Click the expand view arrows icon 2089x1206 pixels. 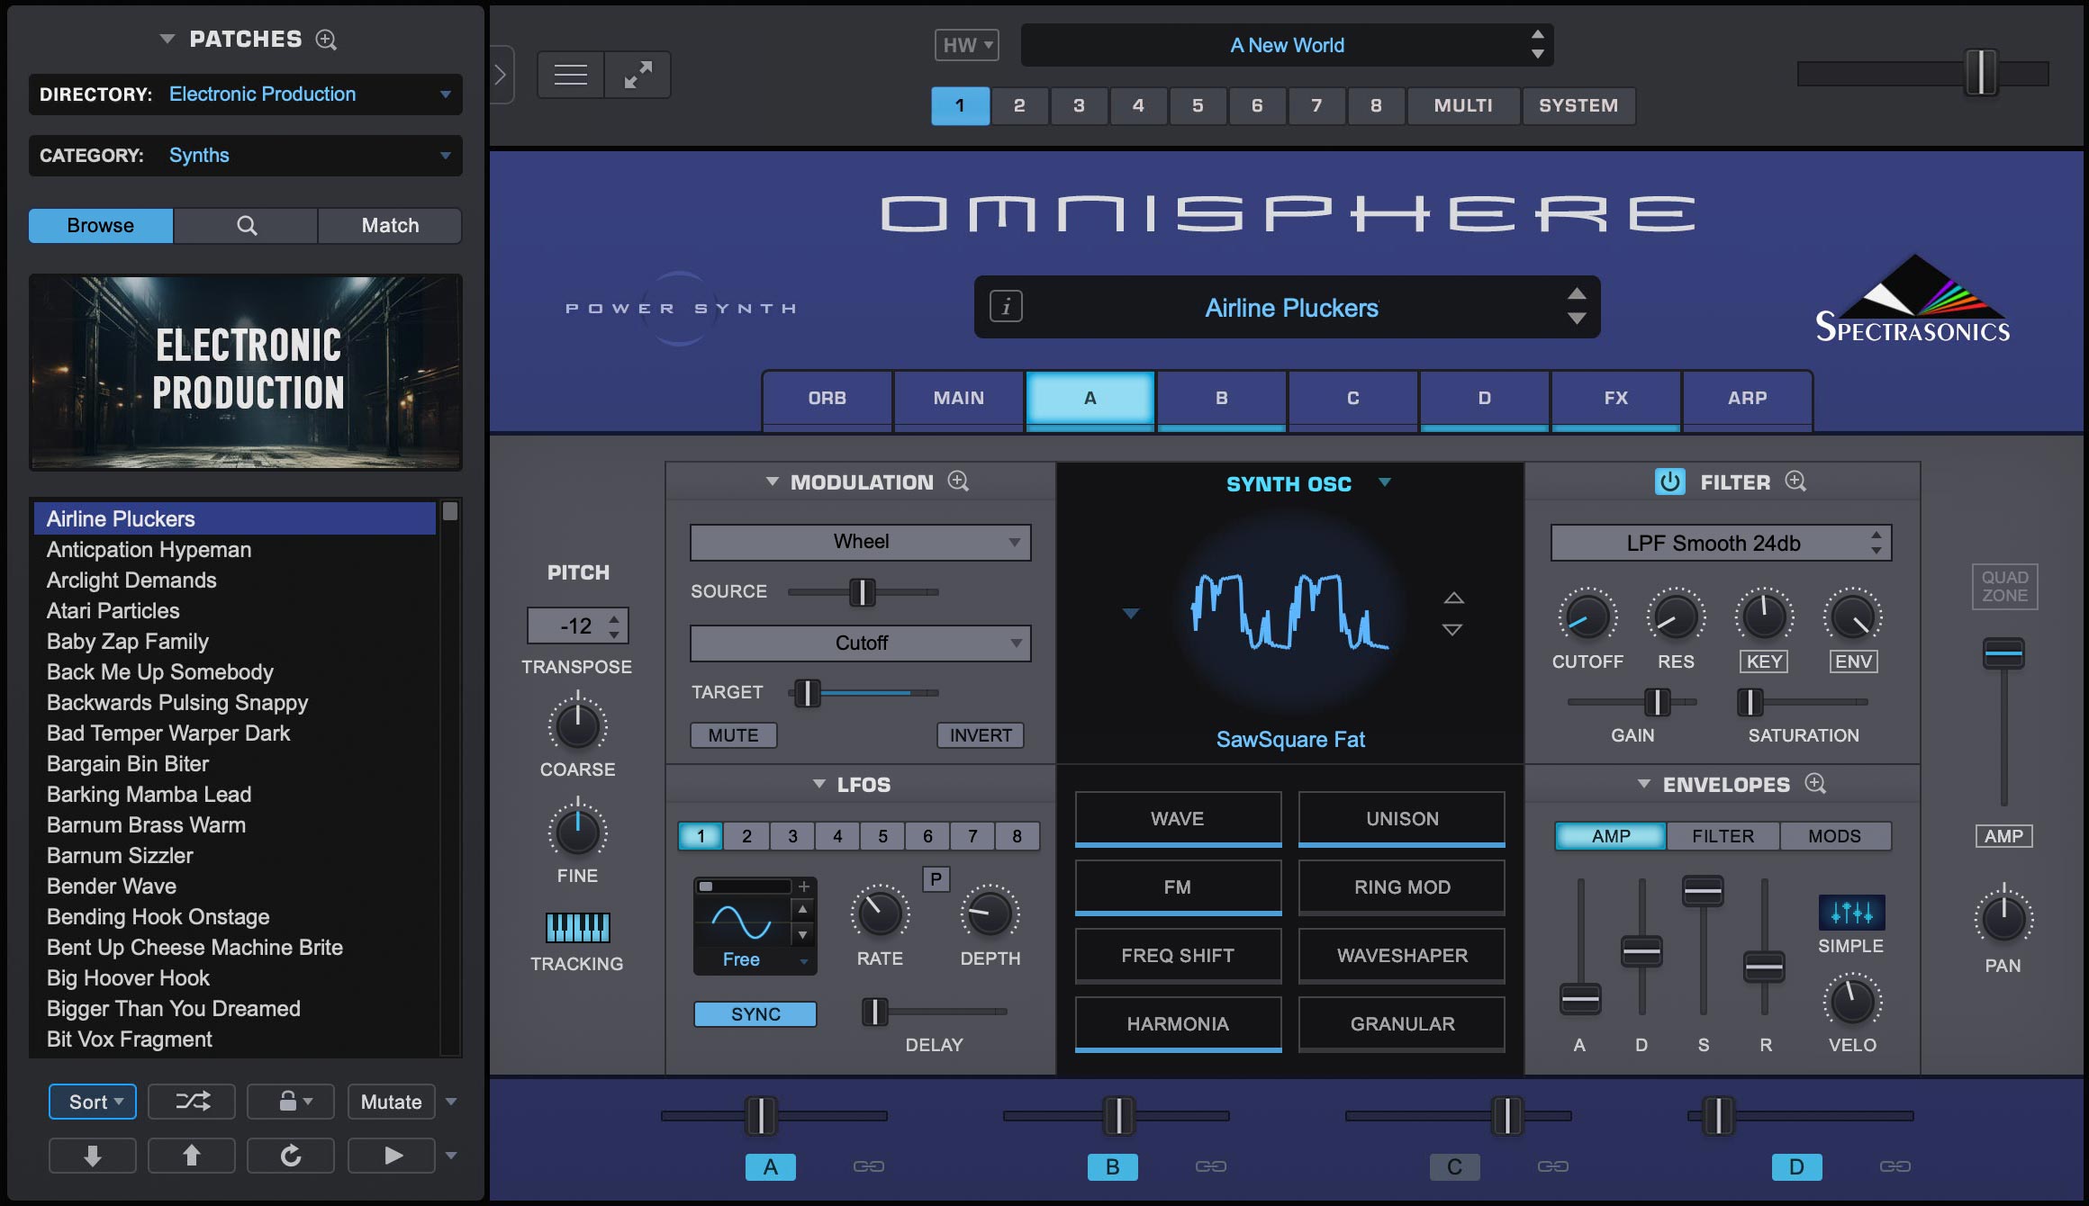638,74
